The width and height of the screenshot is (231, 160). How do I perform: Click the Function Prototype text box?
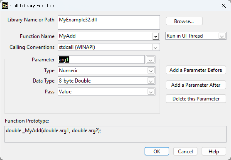click(x=115, y=134)
